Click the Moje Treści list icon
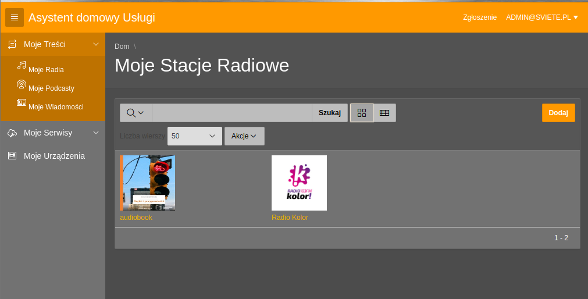The width and height of the screenshot is (588, 299). [12, 44]
